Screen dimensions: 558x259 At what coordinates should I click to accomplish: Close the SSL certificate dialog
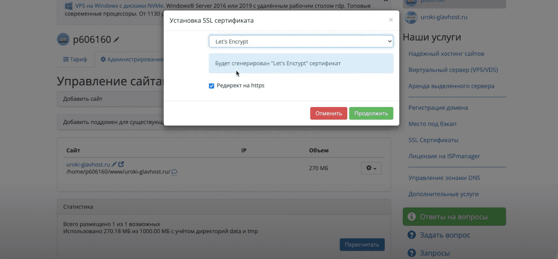(x=391, y=20)
